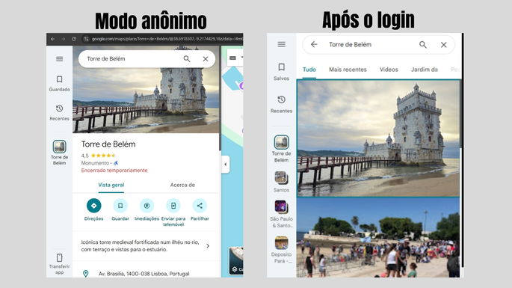Expand description with right chevron

208,246
